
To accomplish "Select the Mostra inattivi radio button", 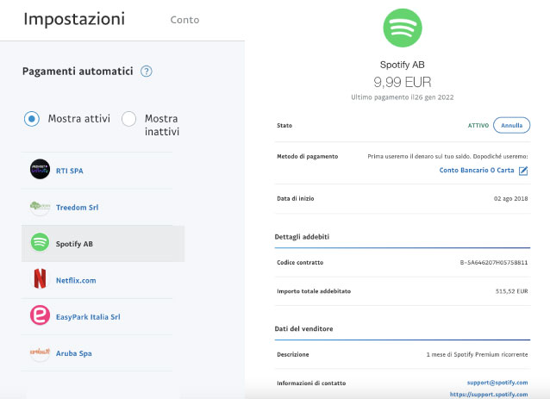I will 128,119.
